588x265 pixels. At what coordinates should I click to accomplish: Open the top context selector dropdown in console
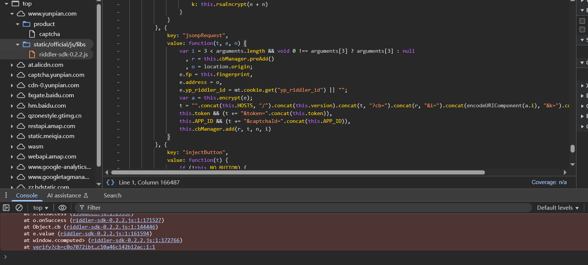point(40,207)
